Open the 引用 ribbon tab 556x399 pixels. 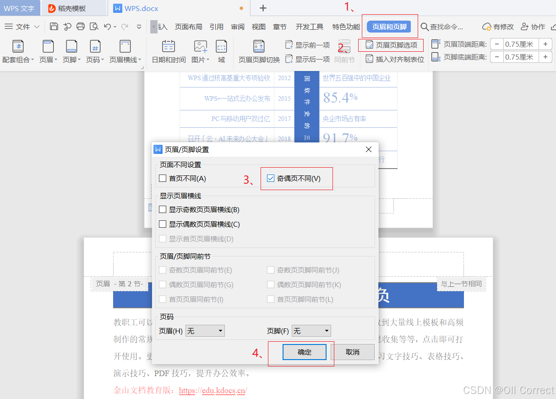(x=217, y=27)
